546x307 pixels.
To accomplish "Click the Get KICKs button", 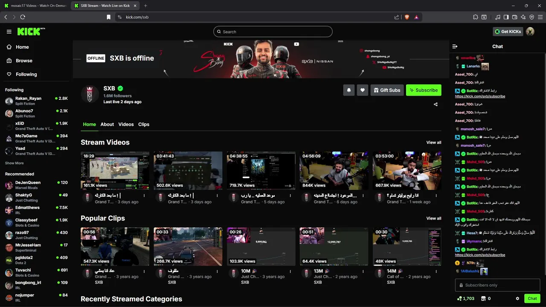I will point(508,32).
